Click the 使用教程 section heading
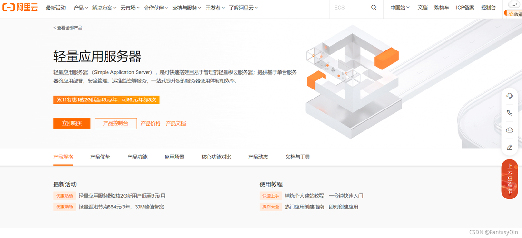Viewport: 522px width, 238px height. pyautogui.click(x=271, y=184)
